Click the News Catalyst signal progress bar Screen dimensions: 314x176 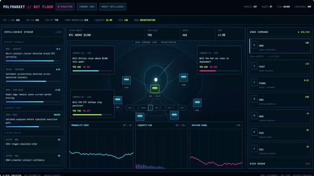(33, 61)
